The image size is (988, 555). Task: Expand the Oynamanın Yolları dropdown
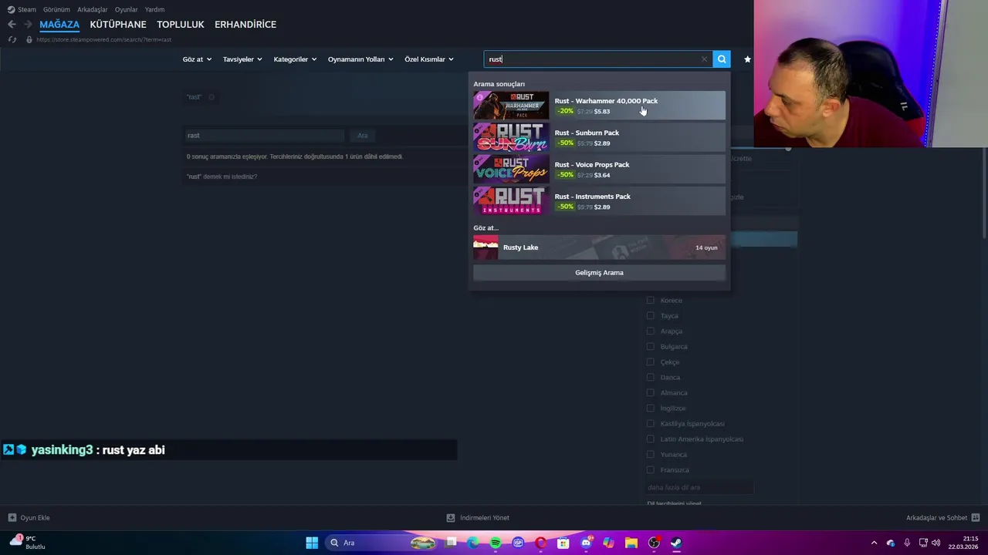(360, 59)
